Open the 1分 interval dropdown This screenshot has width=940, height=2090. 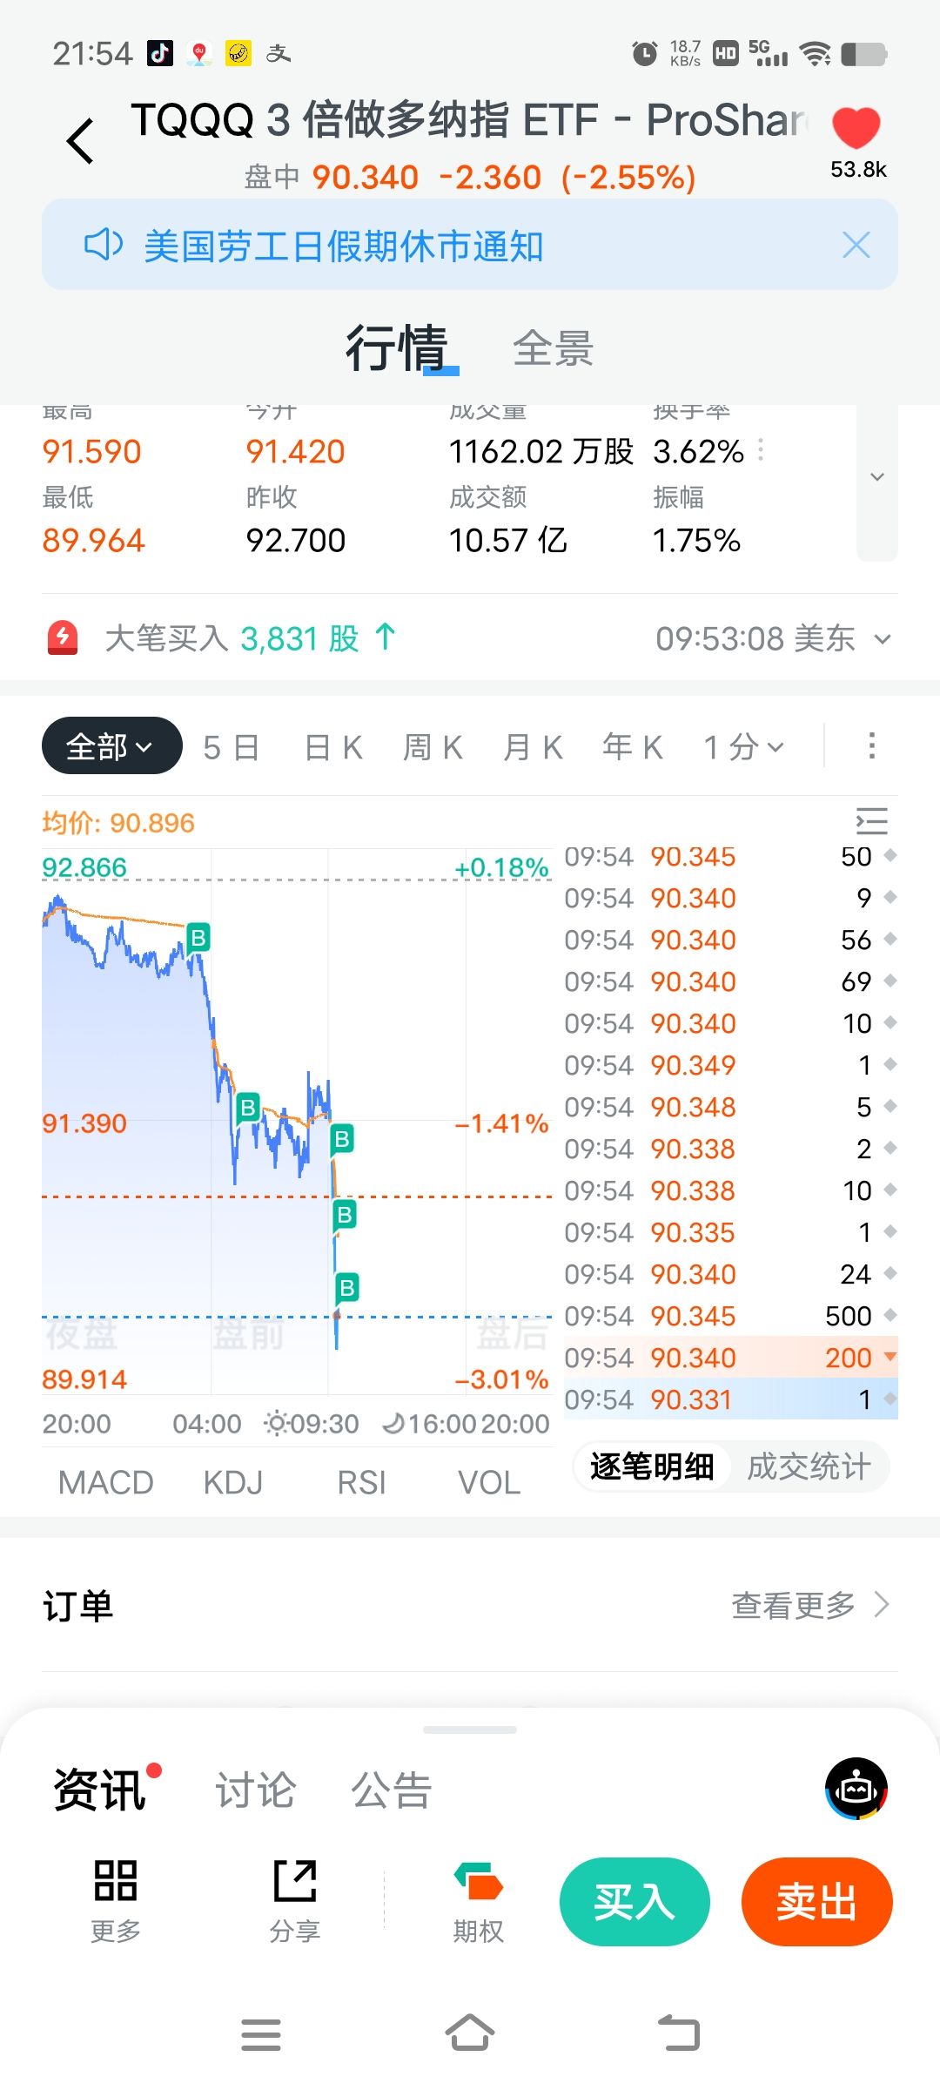(x=744, y=747)
